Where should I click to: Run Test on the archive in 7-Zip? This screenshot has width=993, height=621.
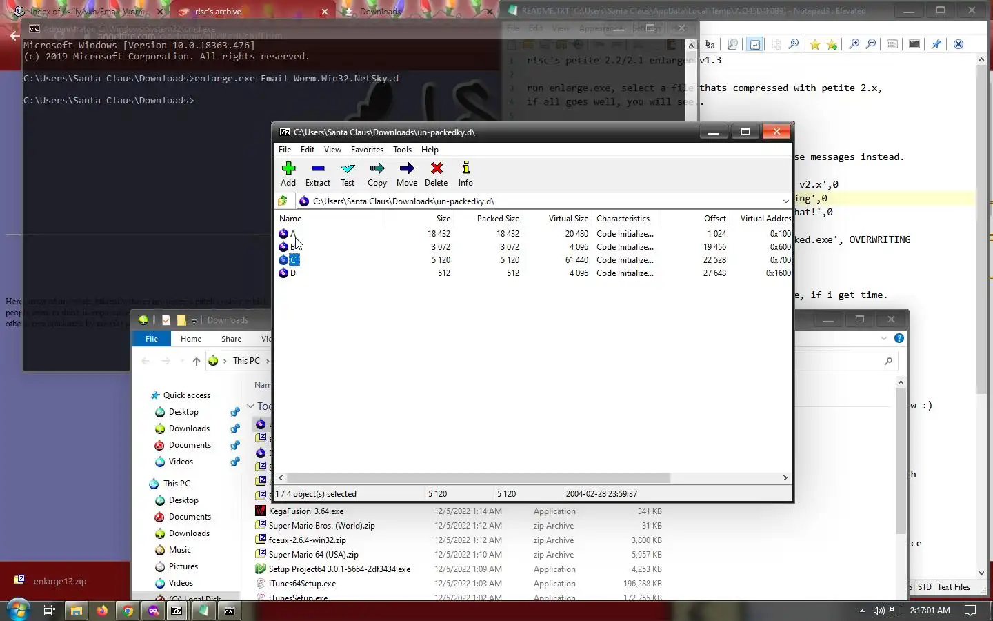point(348,174)
